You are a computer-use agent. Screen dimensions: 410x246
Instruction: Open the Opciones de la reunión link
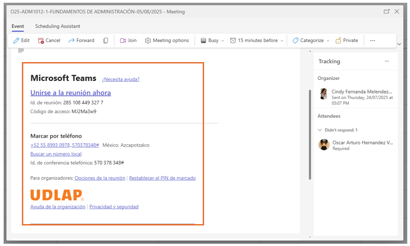(x=100, y=178)
